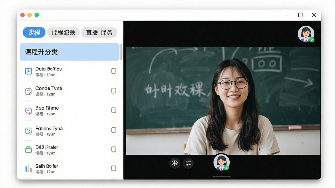Open the bar chart icon beside Saih Bolfer

coord(28,168)
